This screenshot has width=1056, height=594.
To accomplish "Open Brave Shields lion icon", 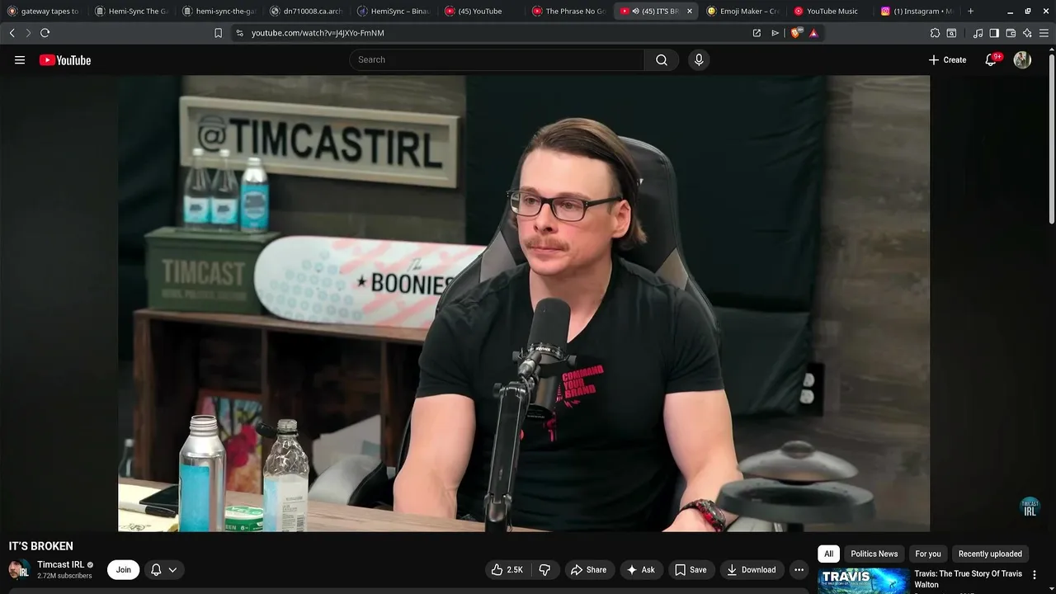I will coord(796,33).
